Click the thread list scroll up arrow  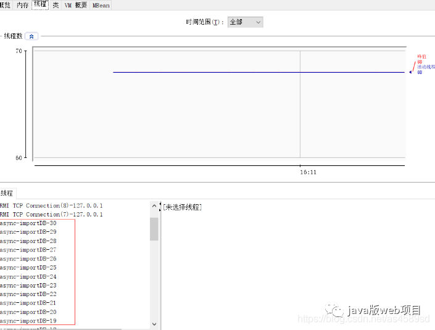[x=154, y=206]
